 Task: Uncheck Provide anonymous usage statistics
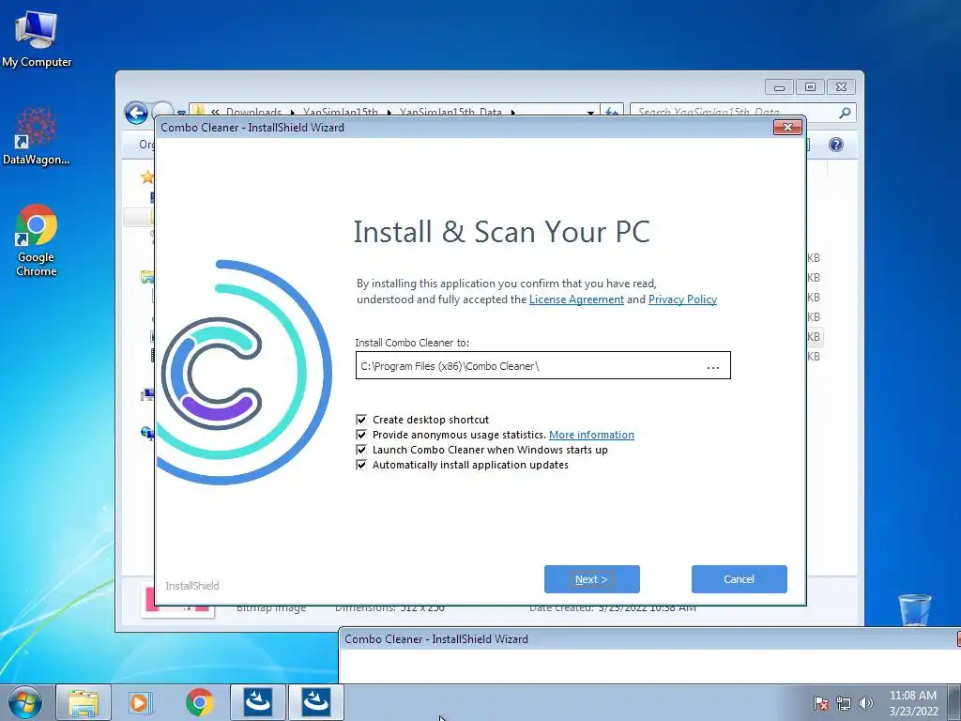click(x=361, y=435)
